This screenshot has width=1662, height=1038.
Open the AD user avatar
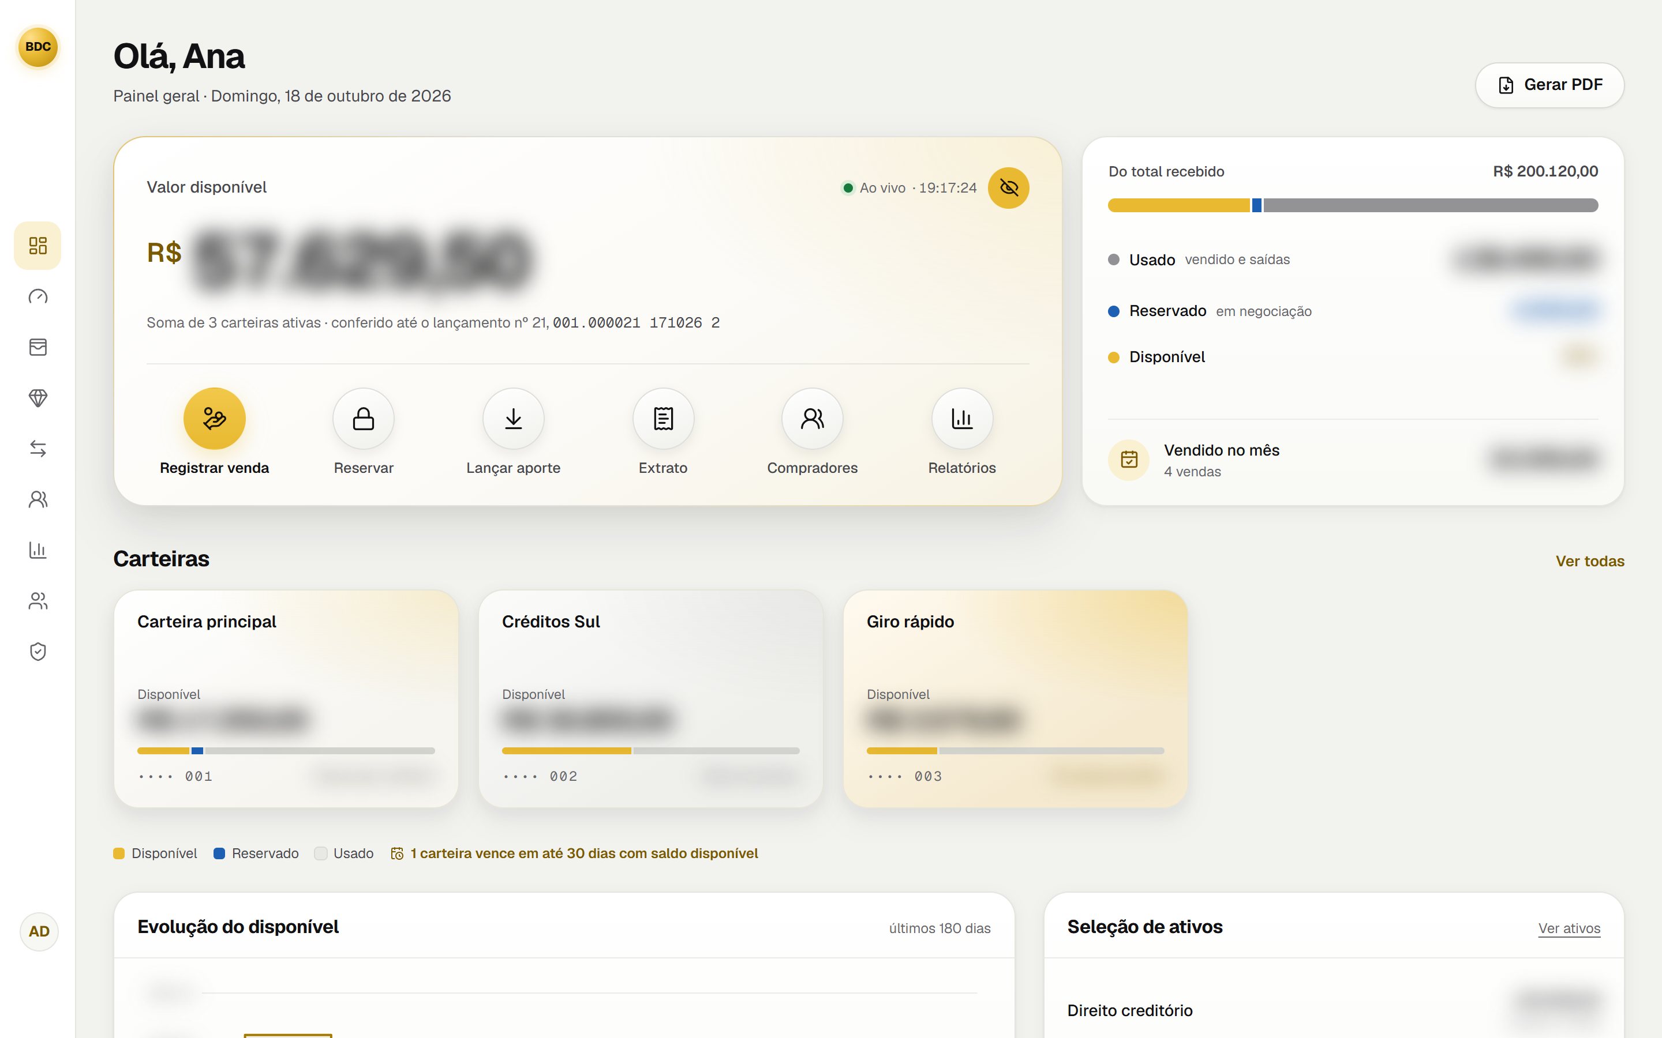[39, 931]
